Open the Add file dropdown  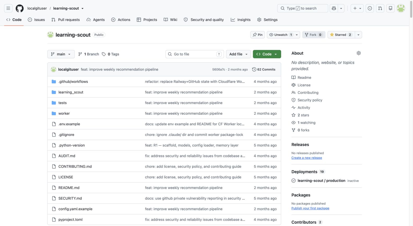pyautogui.click(x=238, y=54)
